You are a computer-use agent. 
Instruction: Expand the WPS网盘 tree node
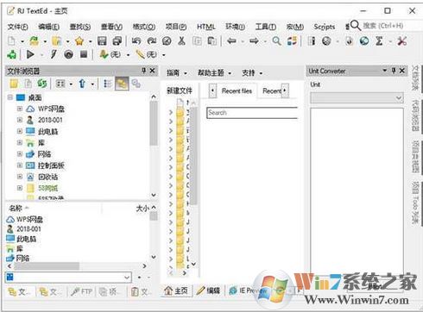coord(20,109)
